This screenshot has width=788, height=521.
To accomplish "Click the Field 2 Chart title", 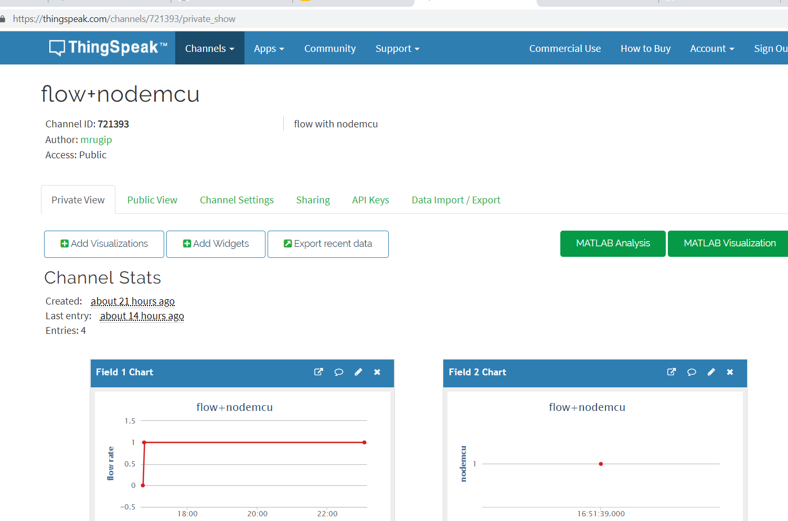I will point(477,372).
